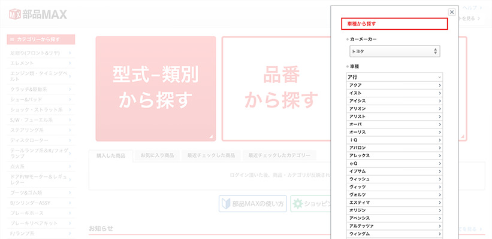
Task: Select オーパ in the vehicle list
Action: pyautogui.click(x=394, y=124)
